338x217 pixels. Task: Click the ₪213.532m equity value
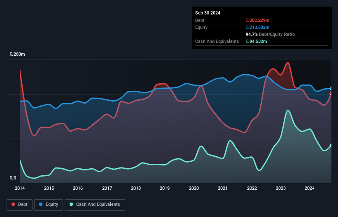click(x=258, y=27)
